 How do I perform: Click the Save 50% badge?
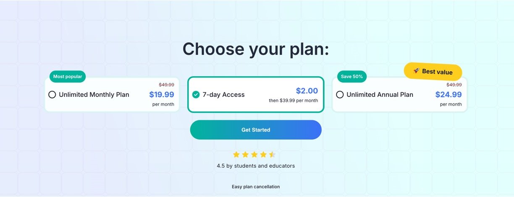point(352,77)
